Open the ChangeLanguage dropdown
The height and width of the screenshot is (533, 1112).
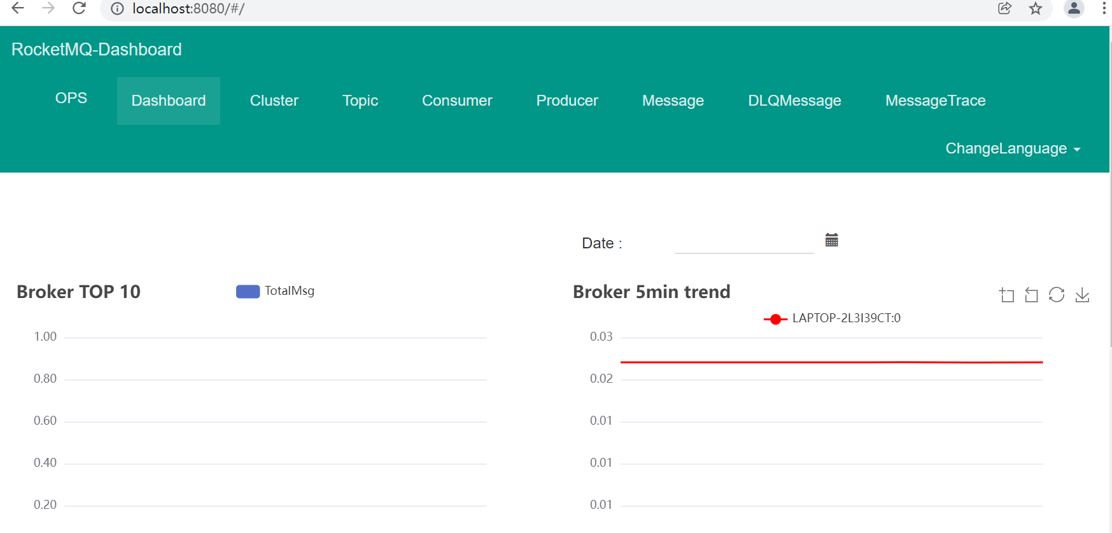click(1013, 148)
